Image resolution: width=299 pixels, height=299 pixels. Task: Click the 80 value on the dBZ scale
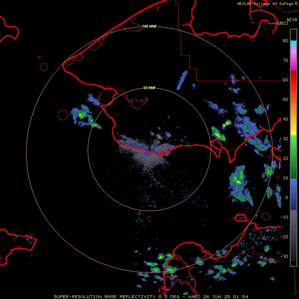point(285,41)
